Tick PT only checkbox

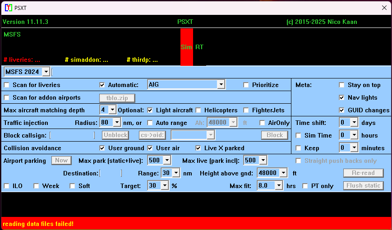click(305, 186)
